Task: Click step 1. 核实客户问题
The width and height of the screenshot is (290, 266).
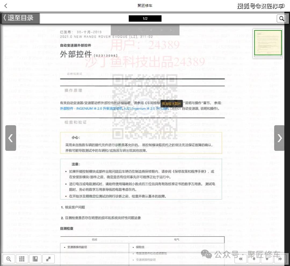Action: click(x=73, y=207)
